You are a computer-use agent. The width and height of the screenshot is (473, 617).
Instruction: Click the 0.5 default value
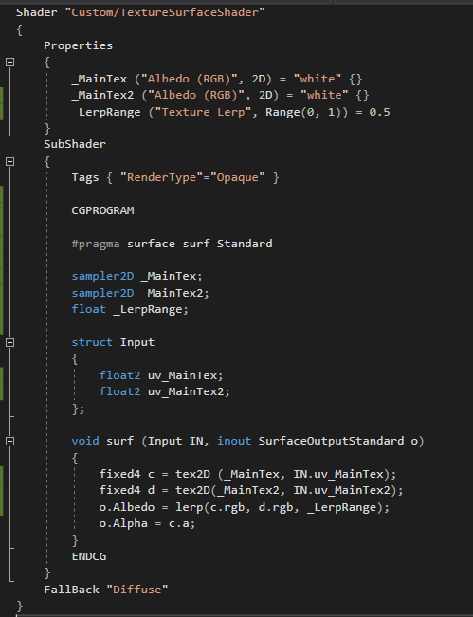pos(379,112)
